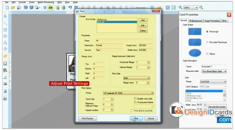Click the Top margin input field
Image resolution: width=235 pixels, height=130 pixels.
pos(98,64)
